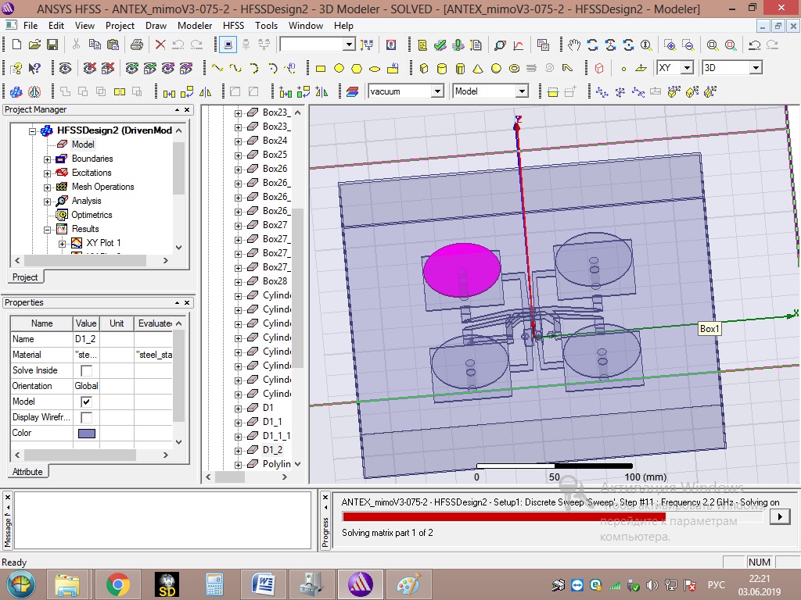
Task: Open the vacuum material dropdown
Action: (x=438, y=91)
